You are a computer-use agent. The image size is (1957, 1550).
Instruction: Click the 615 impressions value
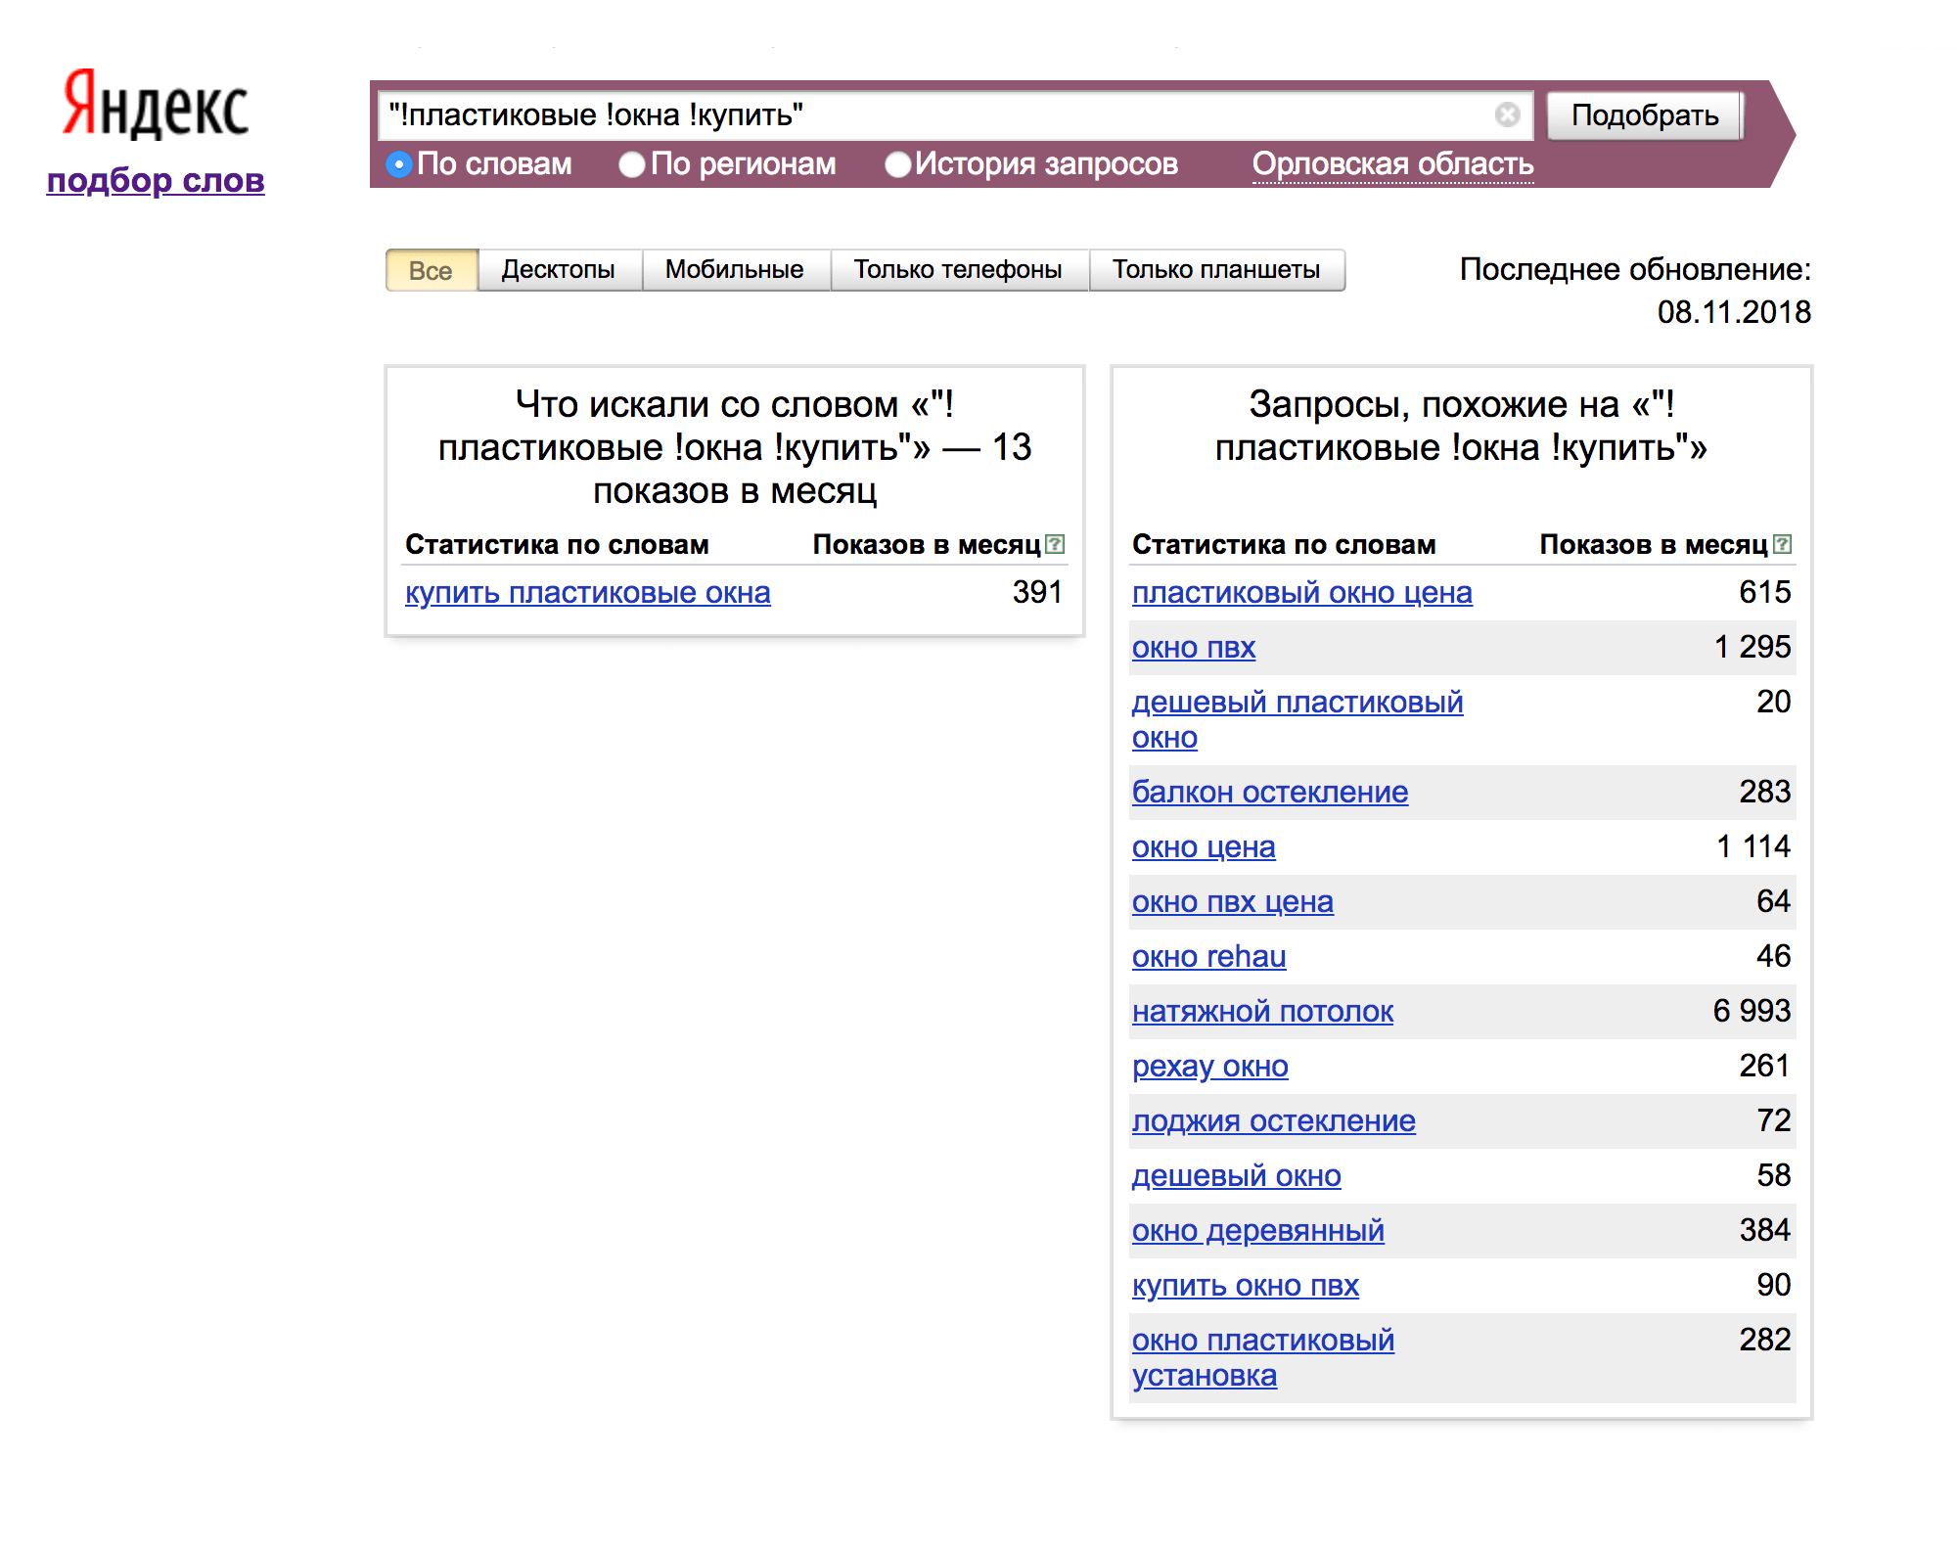pyautogui.click(x=1765, y=592)
